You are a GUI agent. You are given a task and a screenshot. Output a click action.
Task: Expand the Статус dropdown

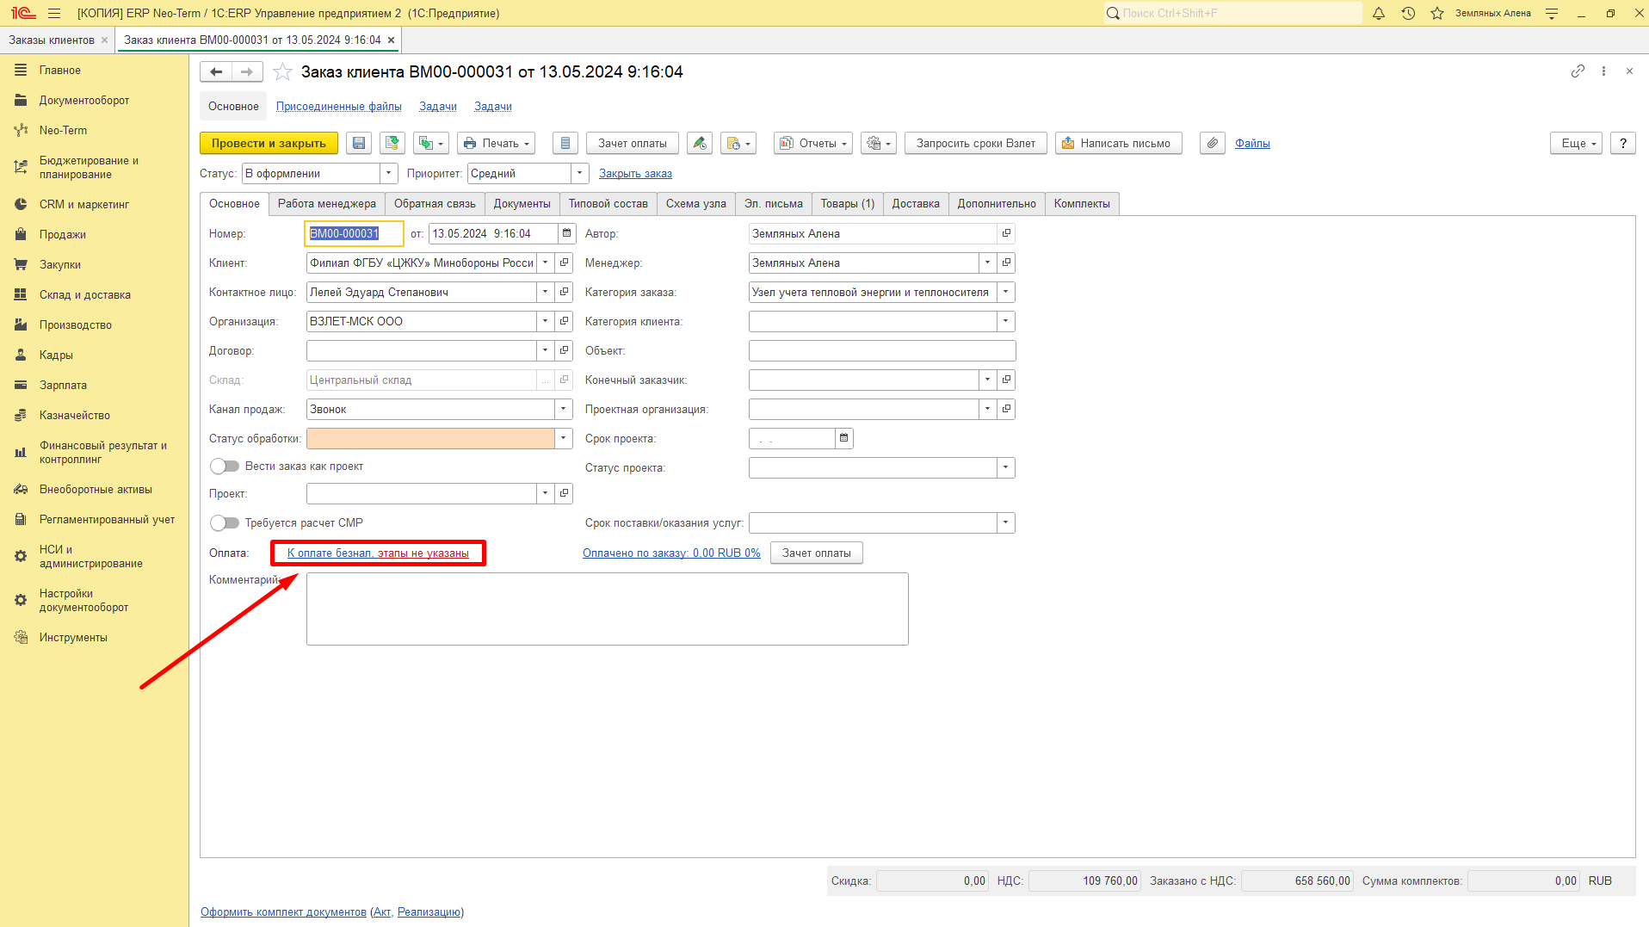pos(389,173)
